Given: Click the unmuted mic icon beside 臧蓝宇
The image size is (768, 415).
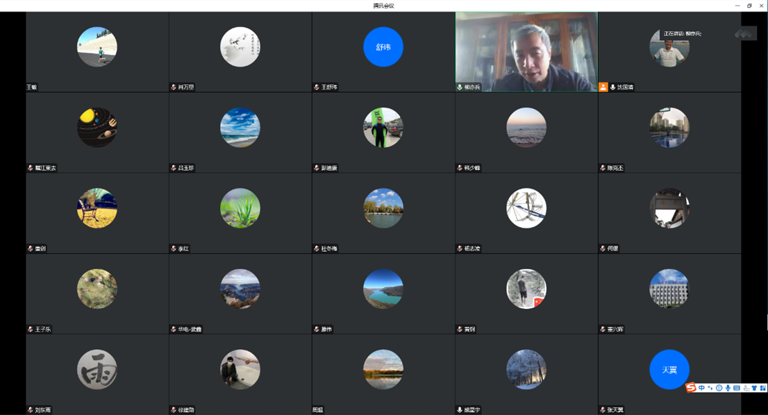Looking at the screenshot, I should tap(460, 410).
